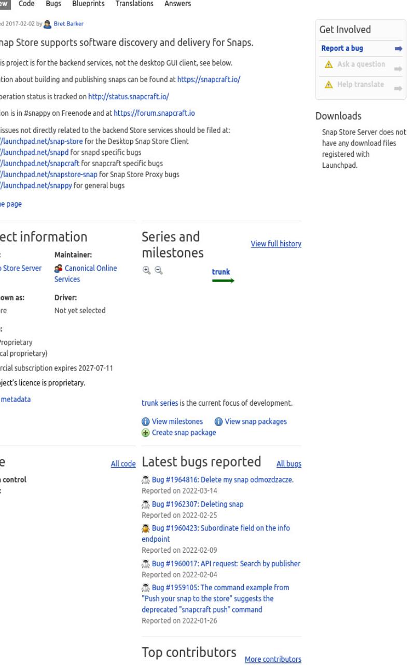Click the All bugs link
Screen dimensions: 415x665
click(x=289, y=464)
